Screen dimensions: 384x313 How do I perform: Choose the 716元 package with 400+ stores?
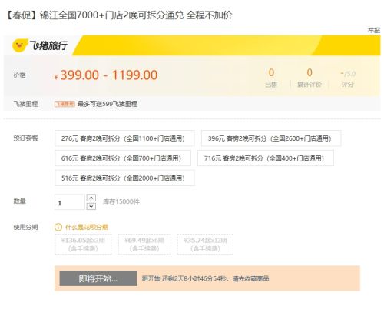266,158
